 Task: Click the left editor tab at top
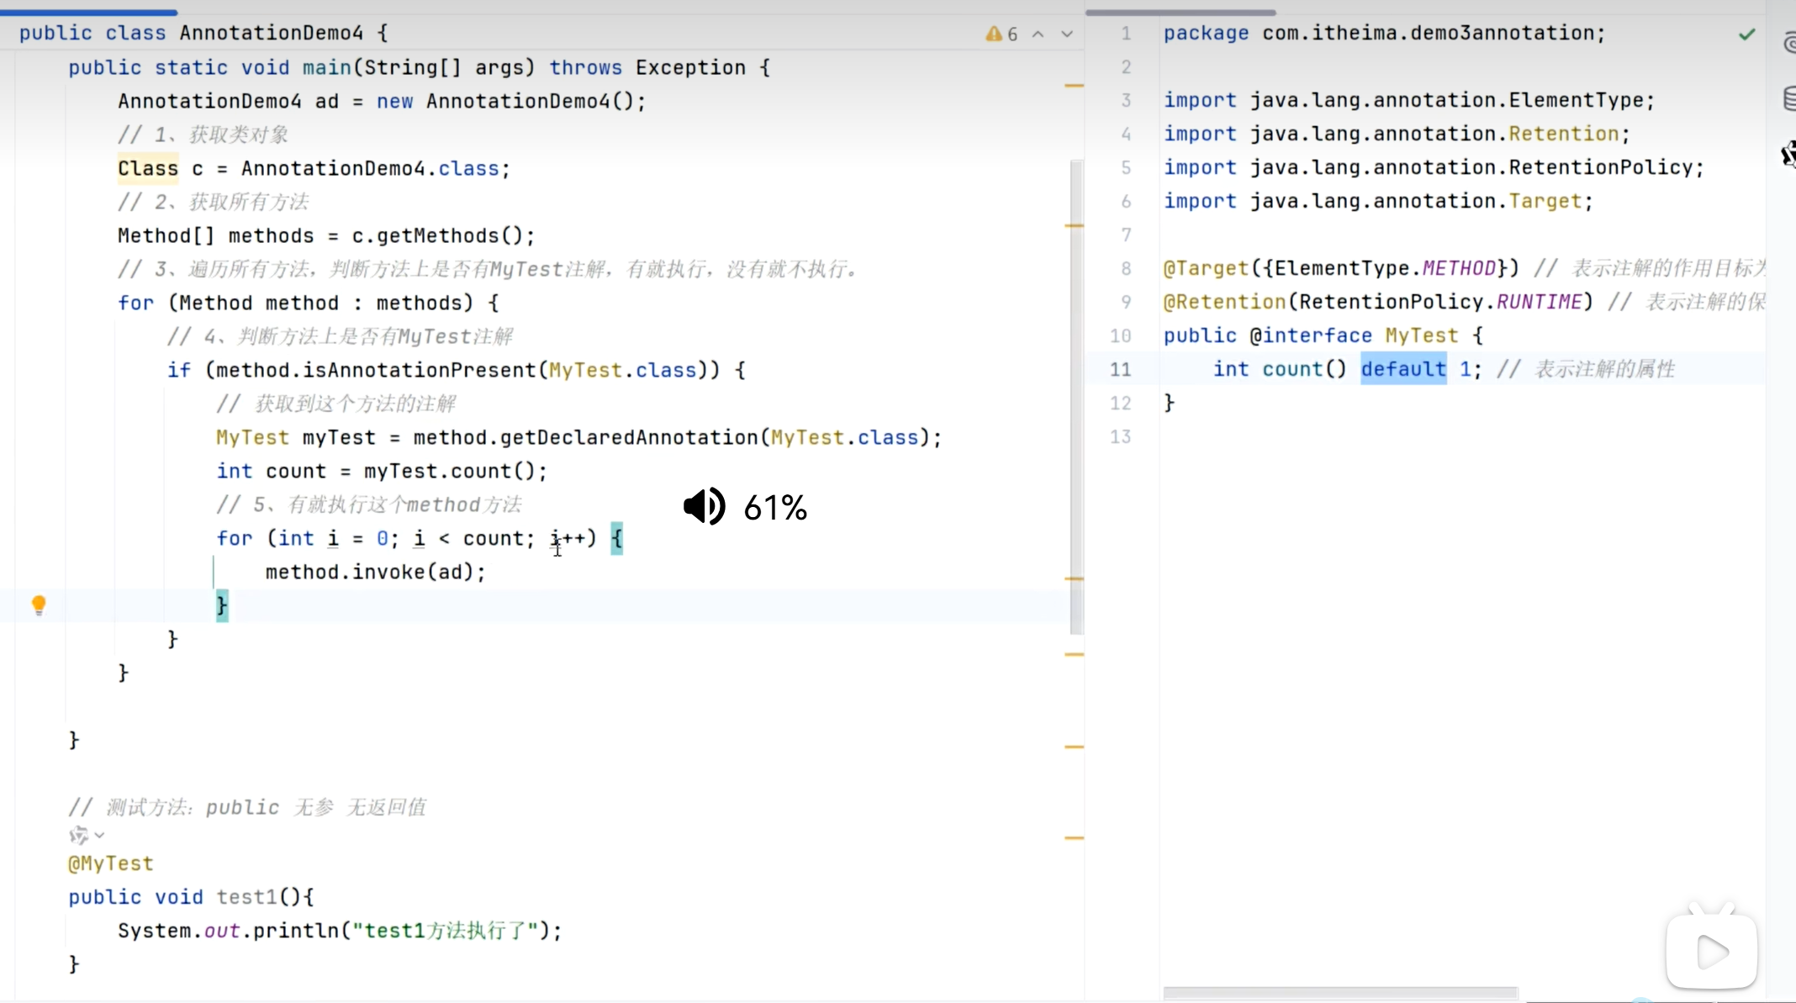(x=88, y=12)
